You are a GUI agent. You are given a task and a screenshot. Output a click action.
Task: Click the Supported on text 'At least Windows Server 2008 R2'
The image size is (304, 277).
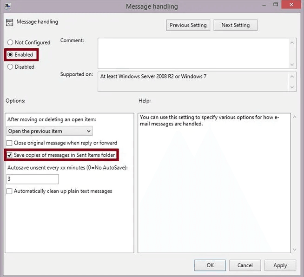click(153, 76)
